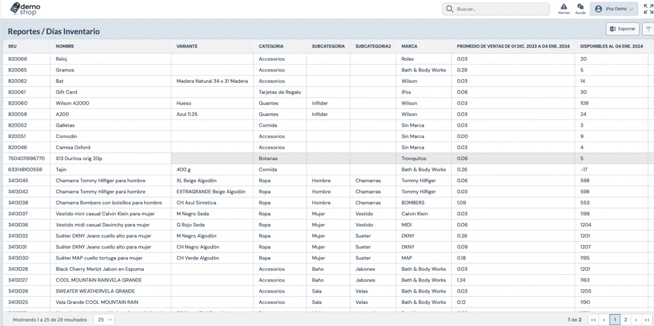Select Suéter MAP cuello tortuga para mujer
Image resolution: width=654 pixels, height=326 pixels.
point(99,258)
